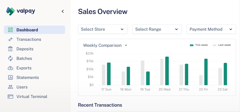Click the 20 Wed axis label
The image size is (240, 112).
164,89
